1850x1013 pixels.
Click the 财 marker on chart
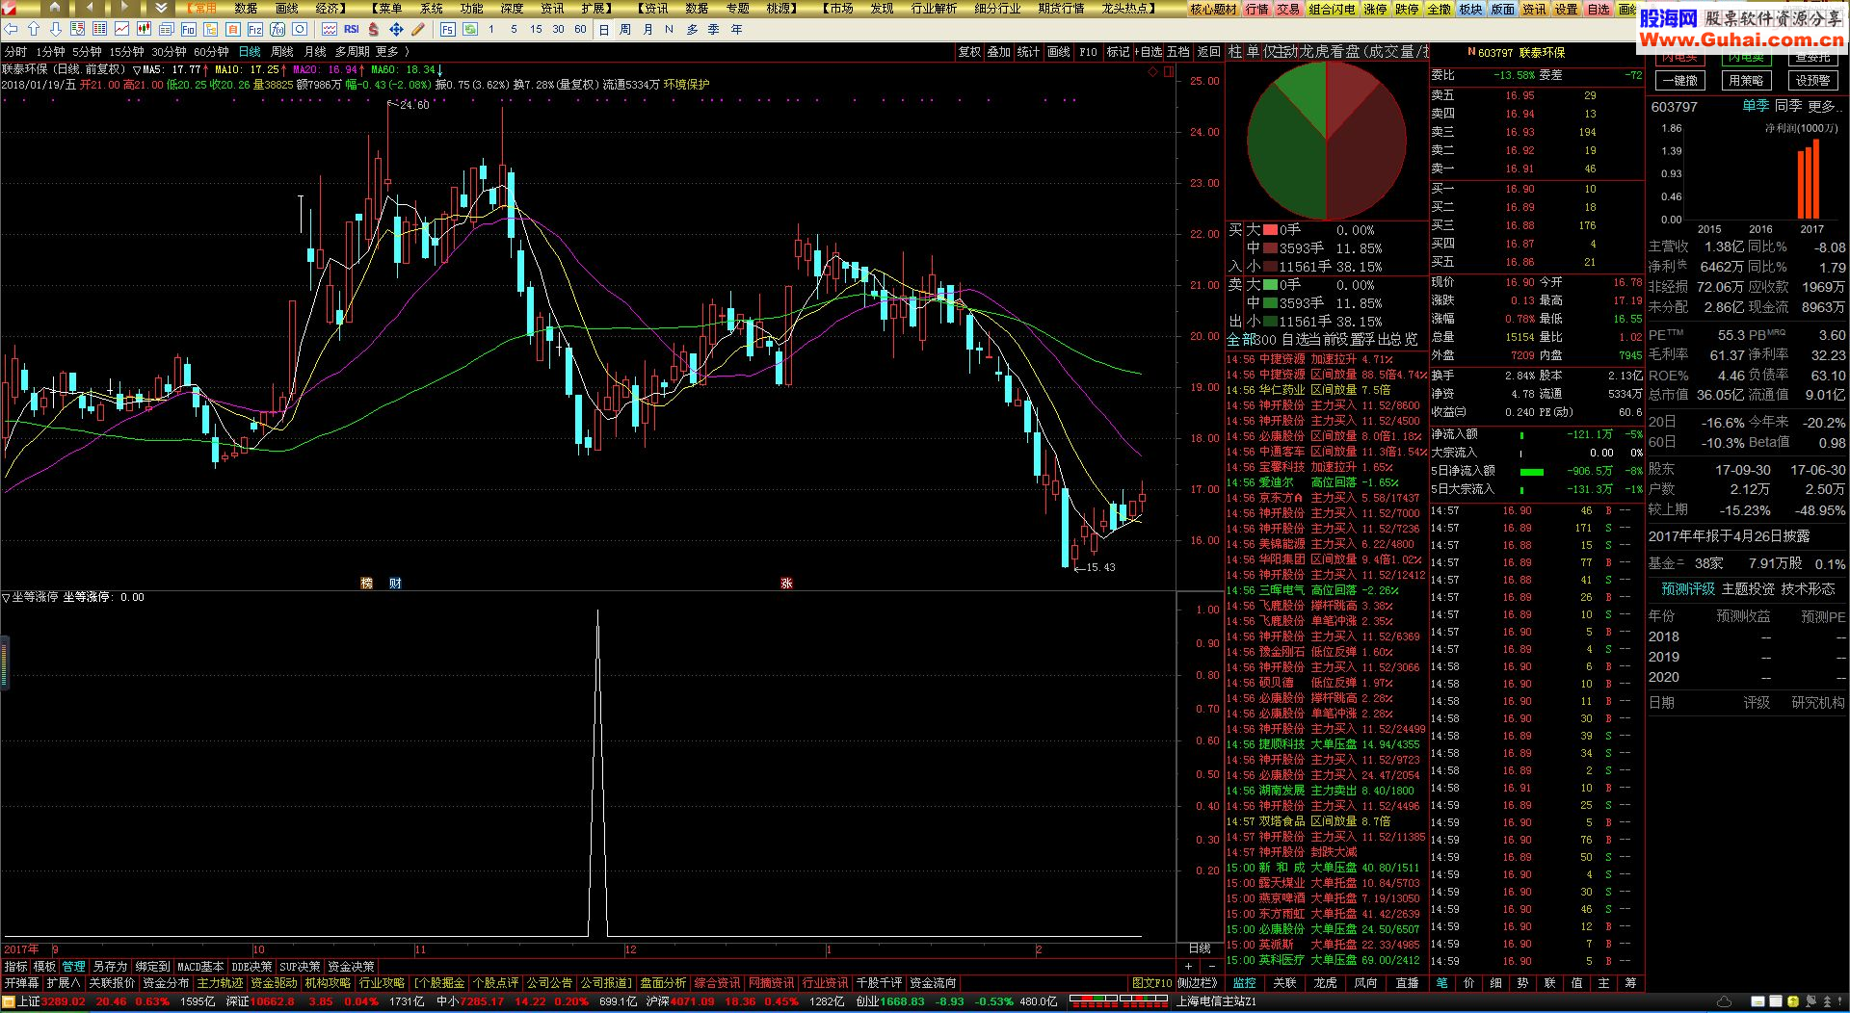395,583
